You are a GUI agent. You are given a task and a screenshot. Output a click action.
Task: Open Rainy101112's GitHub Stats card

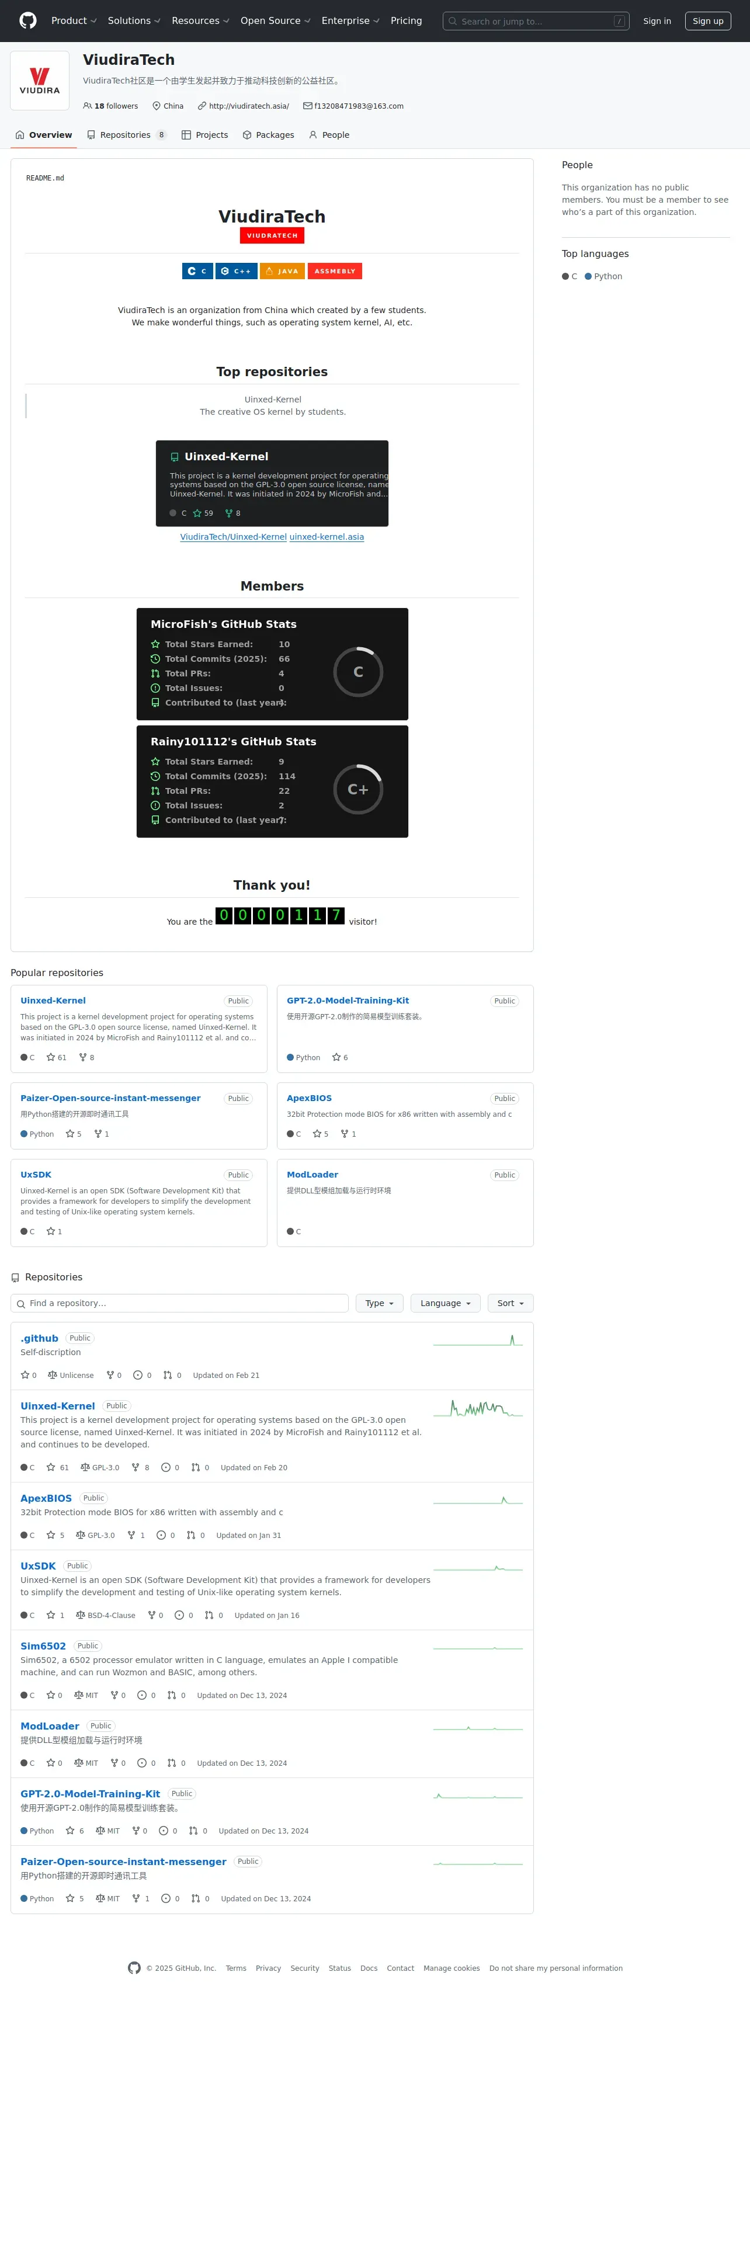(x=272, y=782)
